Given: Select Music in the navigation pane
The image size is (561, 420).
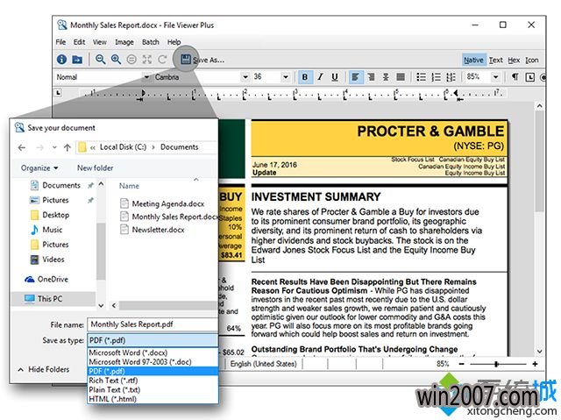Looking at the screenshot, I should click(x=46, y=230).
